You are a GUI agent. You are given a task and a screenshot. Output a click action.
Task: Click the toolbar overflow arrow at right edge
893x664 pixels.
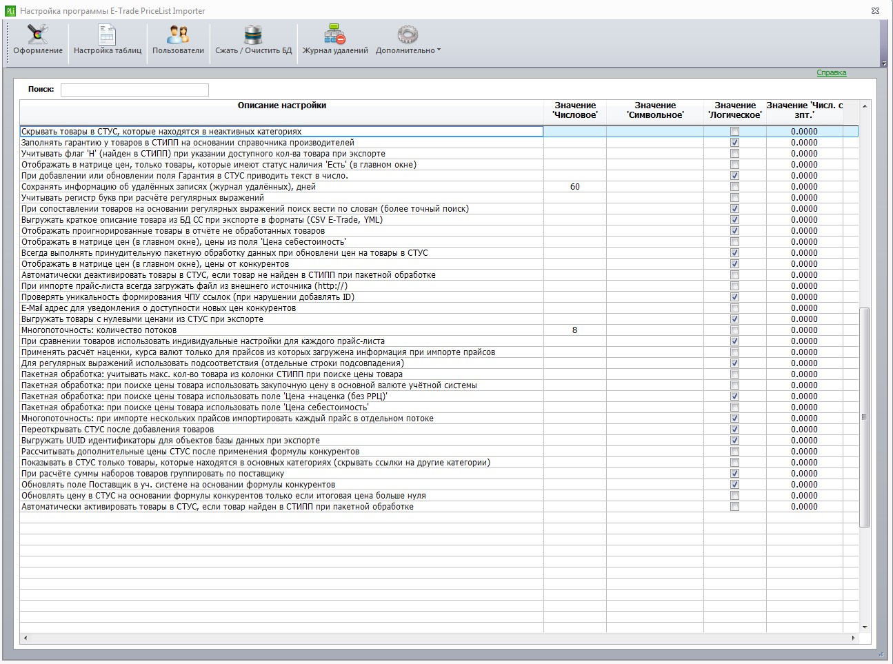pyautogui.click(x=884, y=63)
